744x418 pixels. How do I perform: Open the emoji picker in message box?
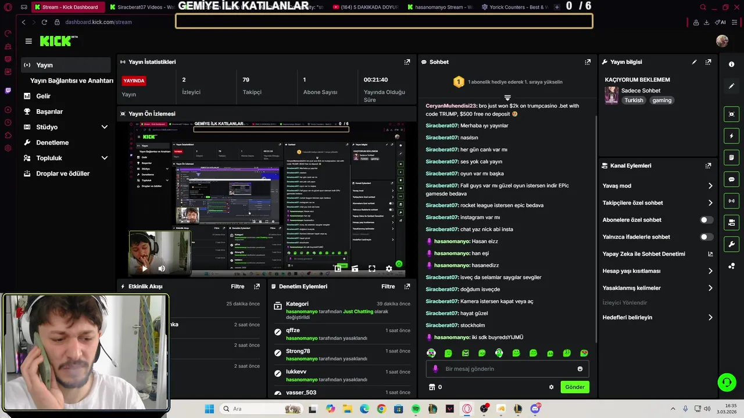pyautogui.click(x=580, y=369)
